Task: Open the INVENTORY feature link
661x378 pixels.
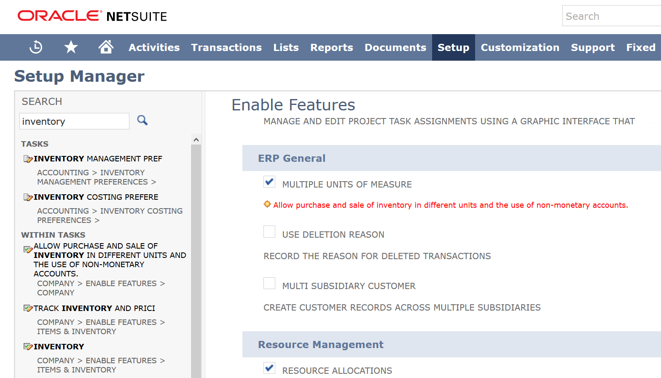Action: click(x=59, y=347)
